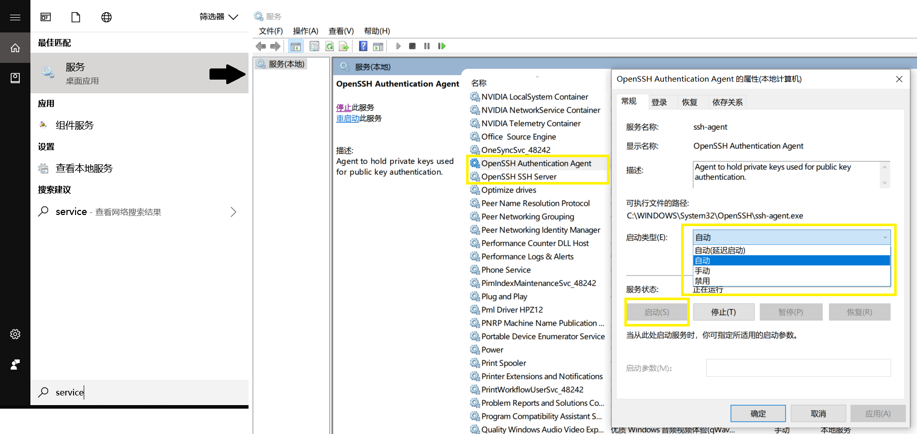917x434 pixels.
Task: Click the Start Service play icon
Action: pyautogui.click(x=398, y=46)
